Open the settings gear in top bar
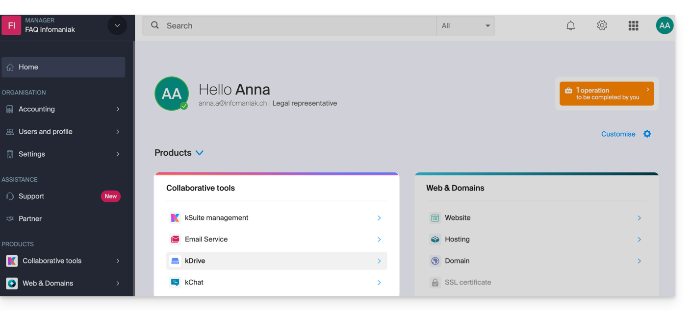Image resolution: width=690 pixels, height=311 pixels. click(x=602, y=26)
